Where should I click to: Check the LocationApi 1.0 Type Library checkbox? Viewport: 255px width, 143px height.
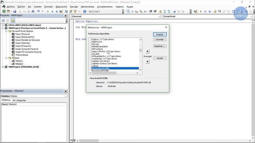point(90,59)
